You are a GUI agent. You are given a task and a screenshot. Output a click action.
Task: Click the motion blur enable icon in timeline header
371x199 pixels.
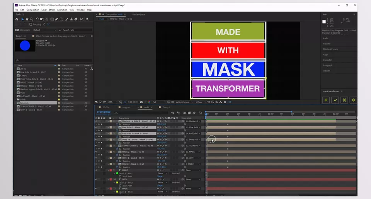pyautogui.click(x=194, y=113)
